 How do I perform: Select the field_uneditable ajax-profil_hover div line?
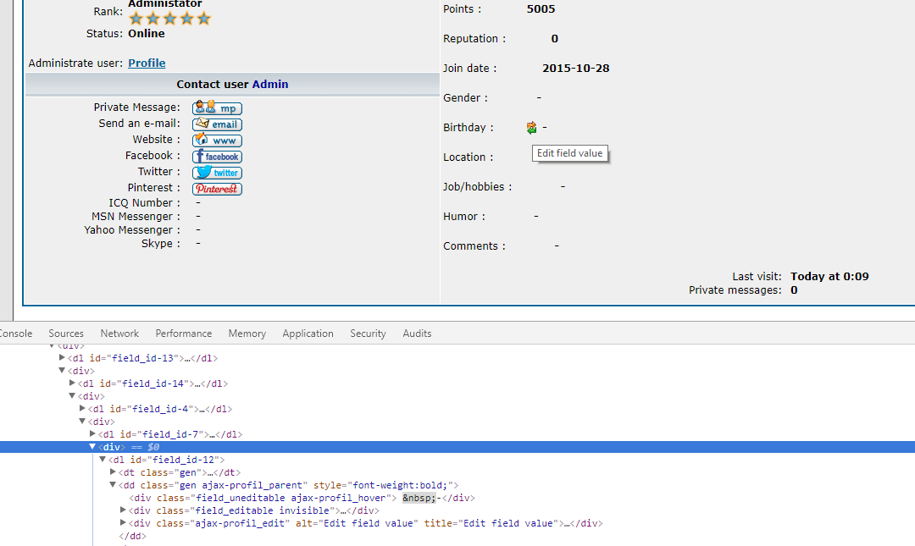pos(302,498)
